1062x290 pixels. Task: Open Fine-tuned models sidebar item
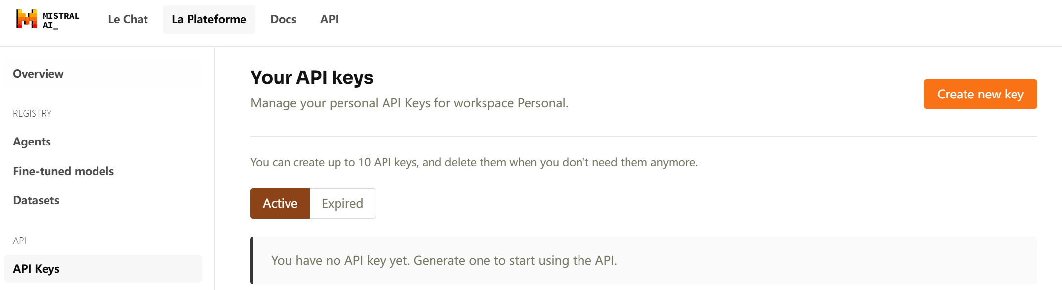tap(103, 171)
